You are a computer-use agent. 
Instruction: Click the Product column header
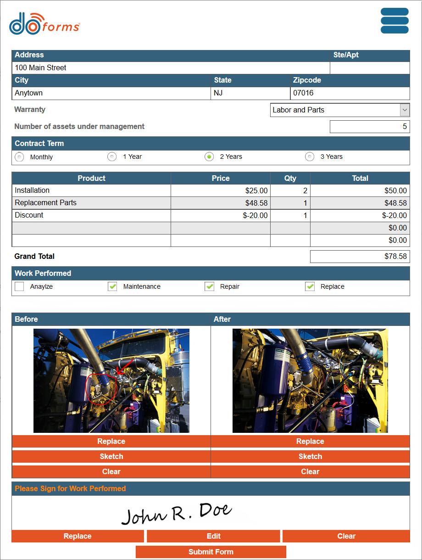(x=91, y=178)
